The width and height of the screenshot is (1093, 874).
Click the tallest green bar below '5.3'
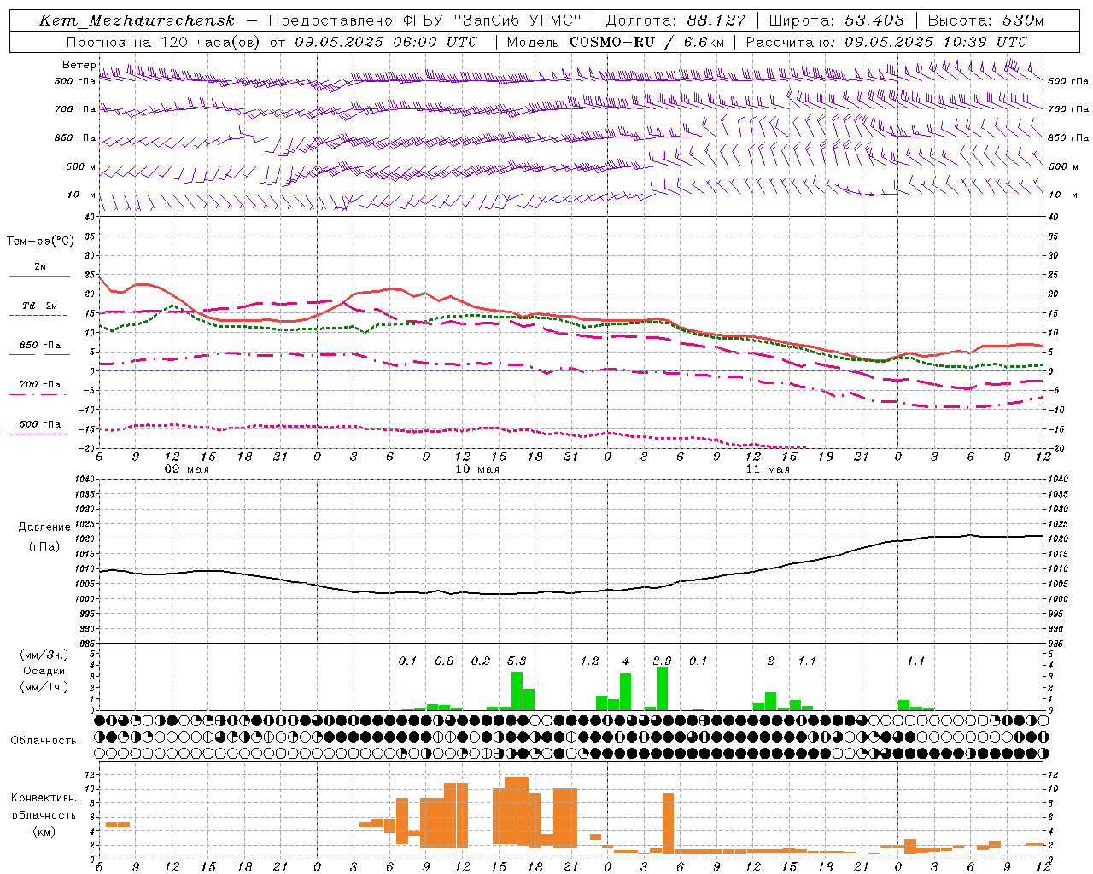[517, 691]
